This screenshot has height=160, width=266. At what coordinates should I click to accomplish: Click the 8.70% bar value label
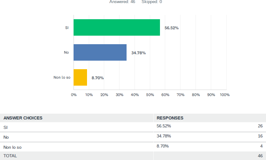[98, 78]
